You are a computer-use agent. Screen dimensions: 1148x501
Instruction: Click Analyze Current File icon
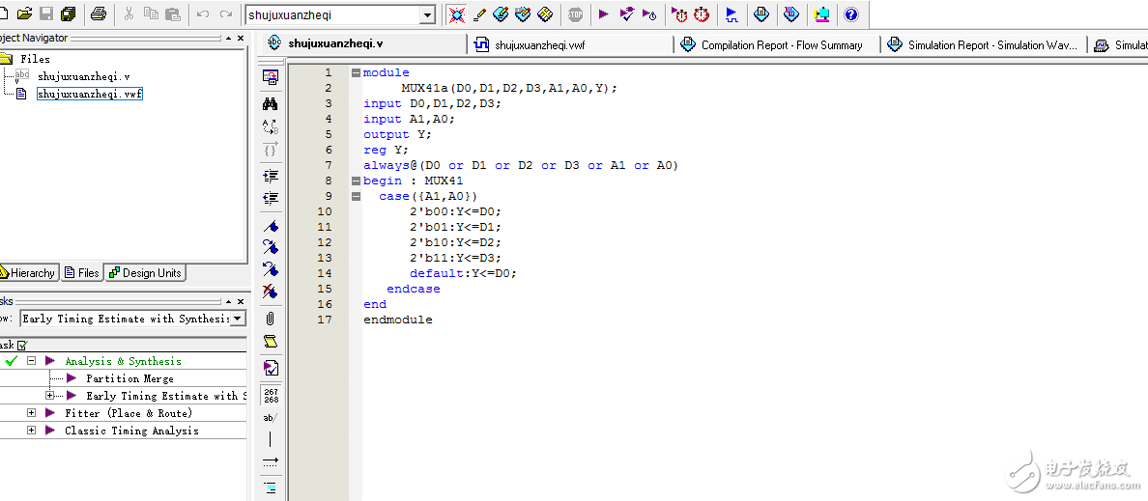click(x=271, y=368)
